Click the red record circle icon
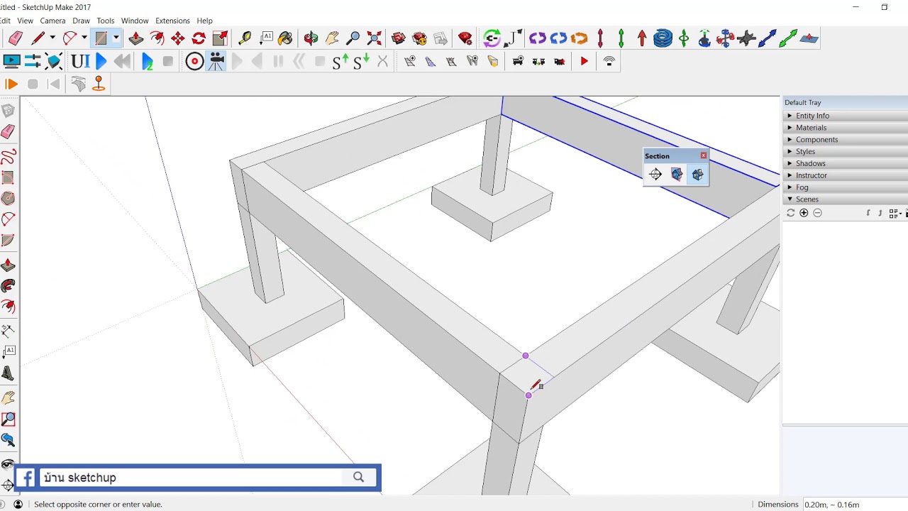Screen dimensions: 908x511 [x=194, y=62]
